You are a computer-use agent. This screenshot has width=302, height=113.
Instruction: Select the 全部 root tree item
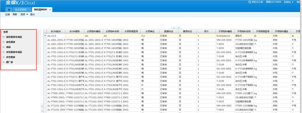click(x=5, y=32)
